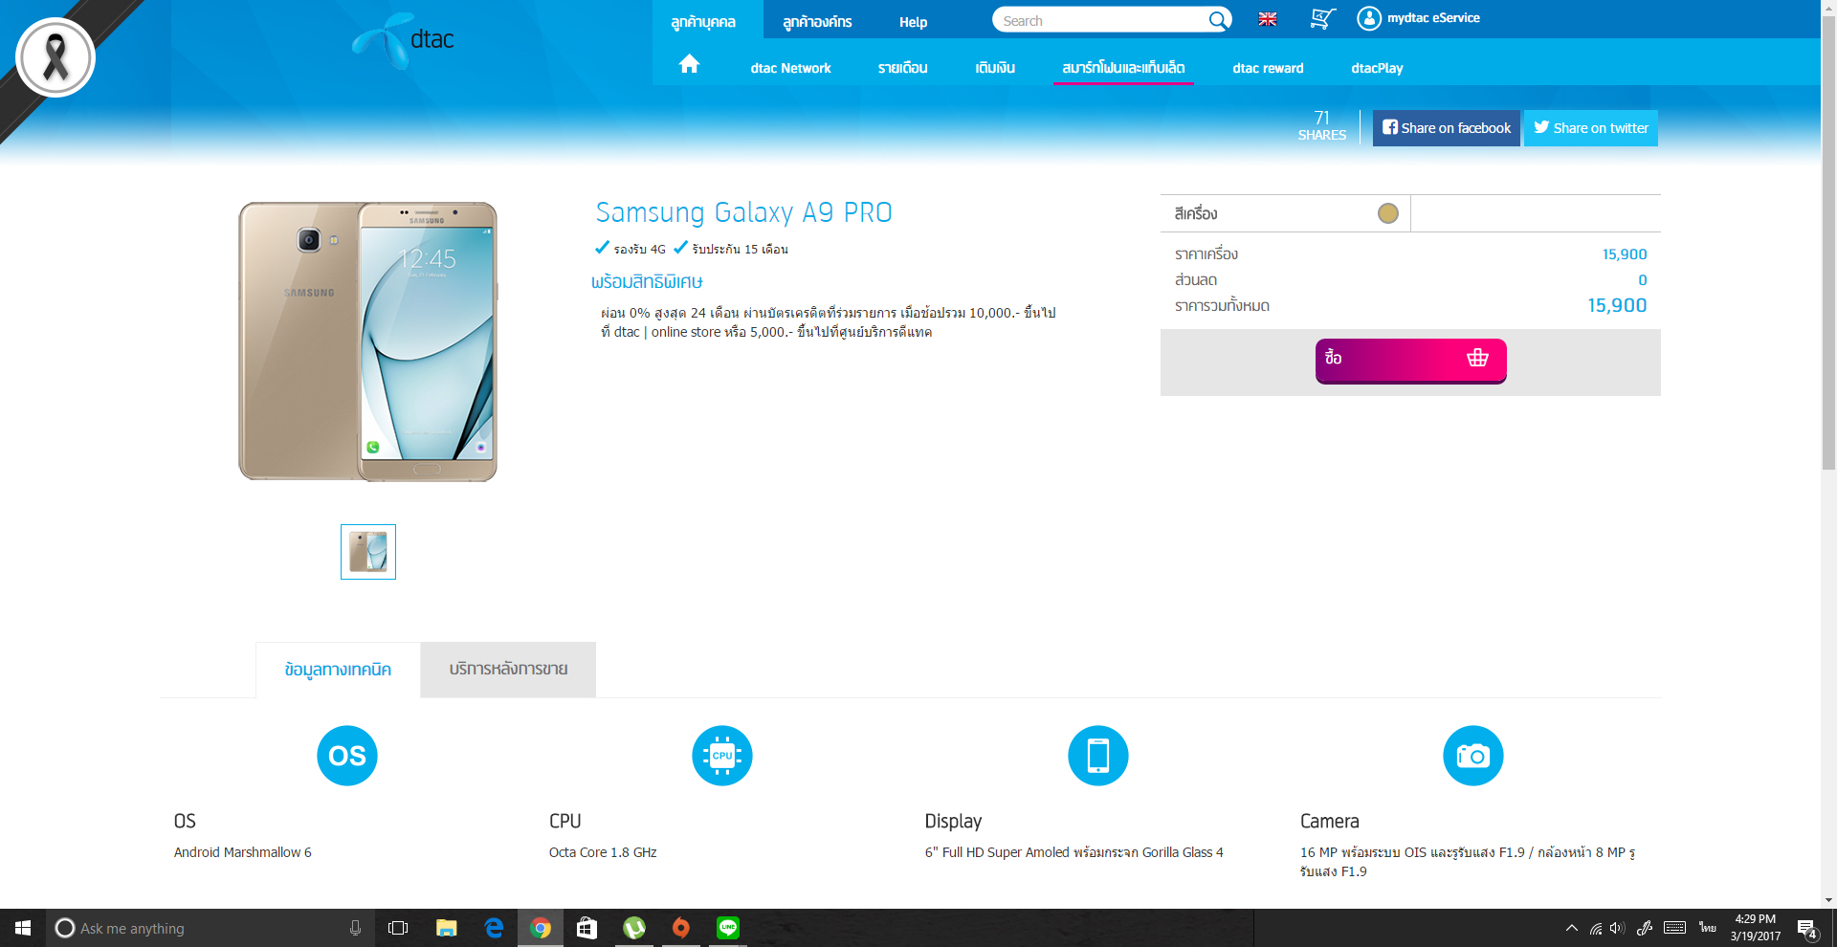Viewport: 1837px width, 947px height.
Task: Open the dtacPlay menu
Action: pyautogui.click(x=1377, y=68)
